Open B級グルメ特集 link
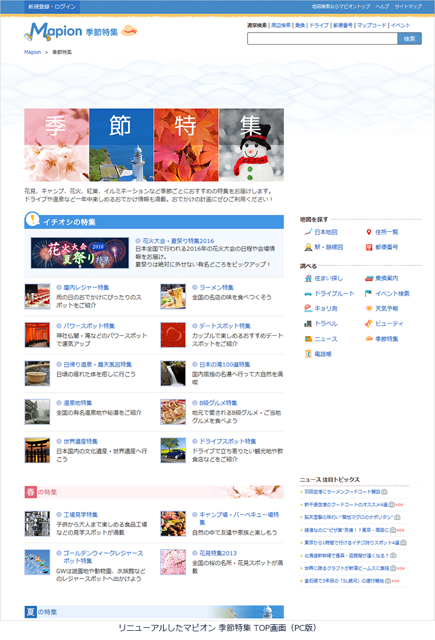Viewport: 435px width, 640px height. click(218, 403)
